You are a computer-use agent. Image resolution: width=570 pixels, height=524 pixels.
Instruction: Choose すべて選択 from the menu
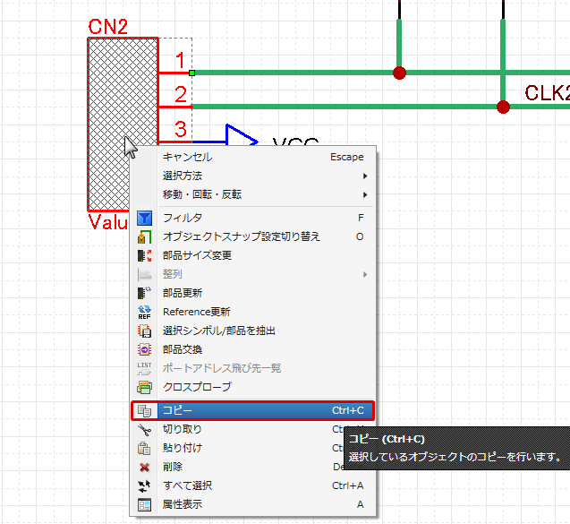(252, 485)
